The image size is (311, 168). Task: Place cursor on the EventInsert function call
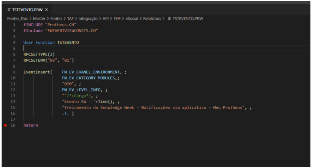tap(36, 72)
